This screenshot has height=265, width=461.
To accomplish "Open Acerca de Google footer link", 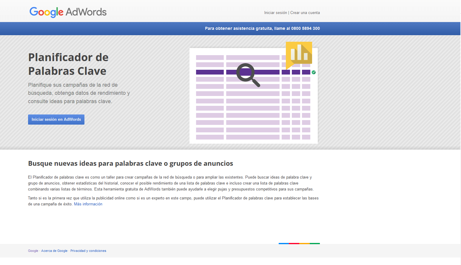I will tap(54, 251).
